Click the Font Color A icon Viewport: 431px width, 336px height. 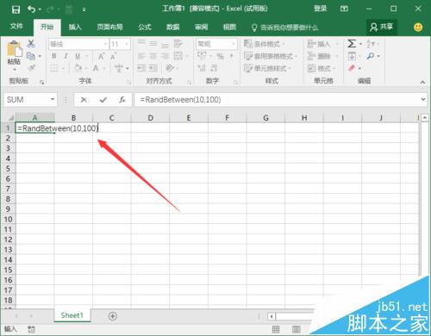(x=96, y=68)
